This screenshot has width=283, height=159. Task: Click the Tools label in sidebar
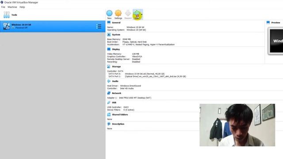(x=14, y=15)
